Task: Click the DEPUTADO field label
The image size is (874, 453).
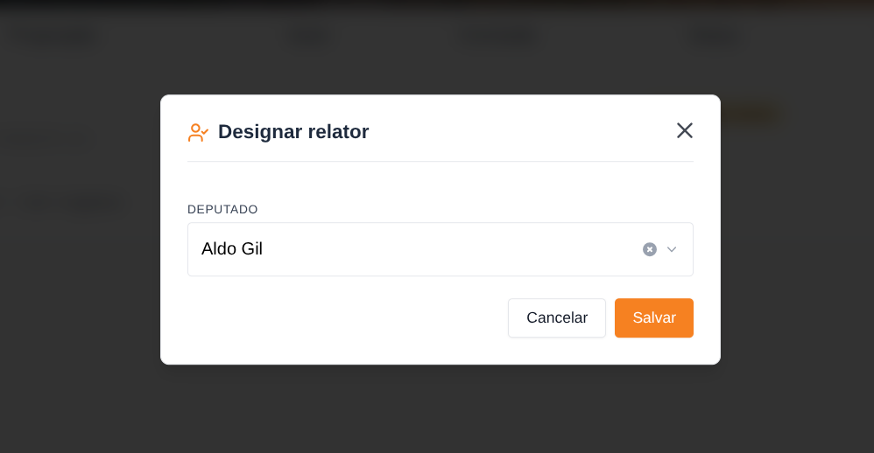Action: (222, 209)
